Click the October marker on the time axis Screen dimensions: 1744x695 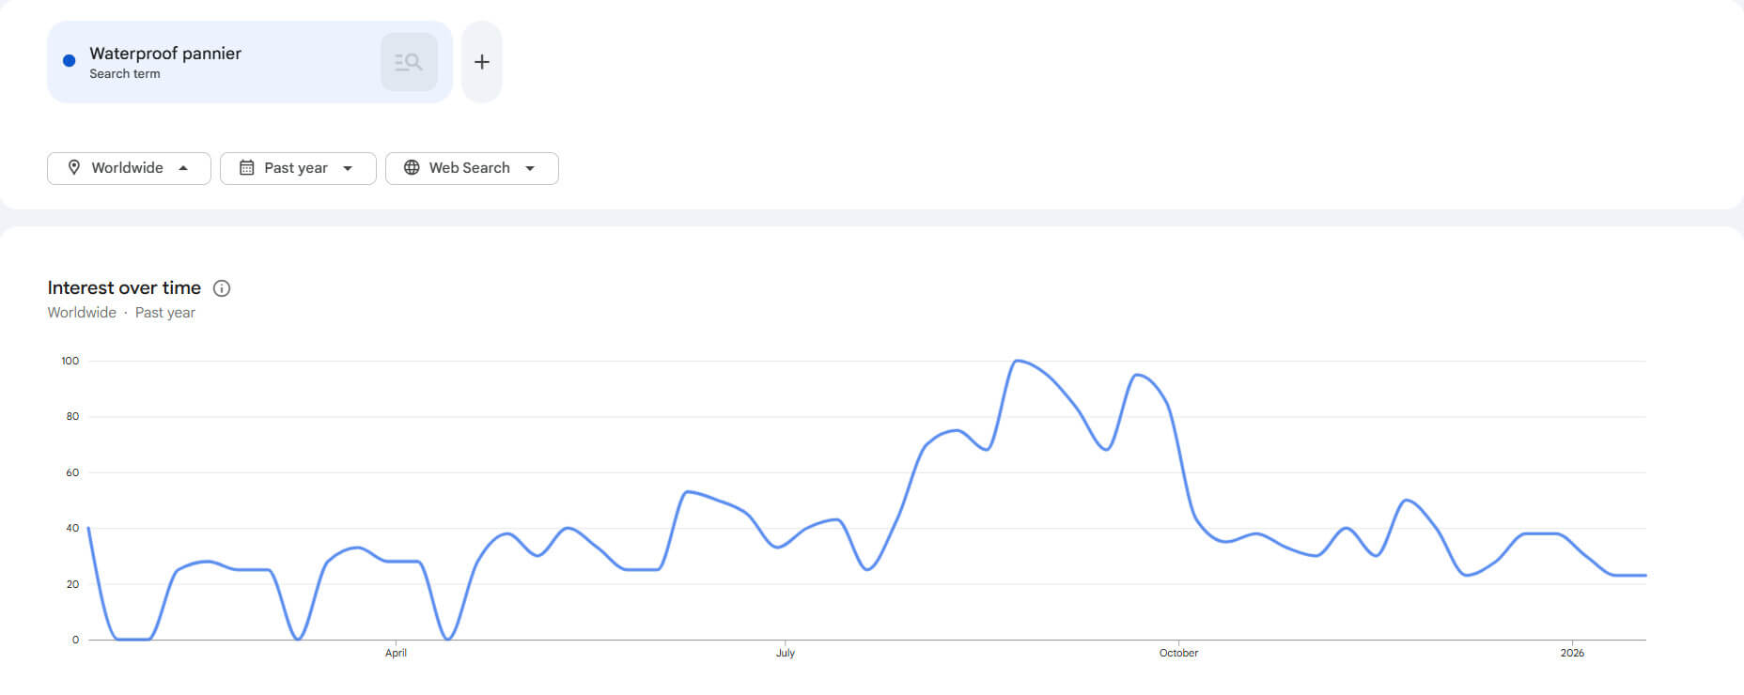tap(1178, 653)
